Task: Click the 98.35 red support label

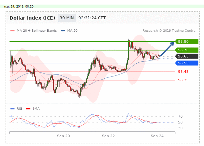Action: tap(183, 80)
